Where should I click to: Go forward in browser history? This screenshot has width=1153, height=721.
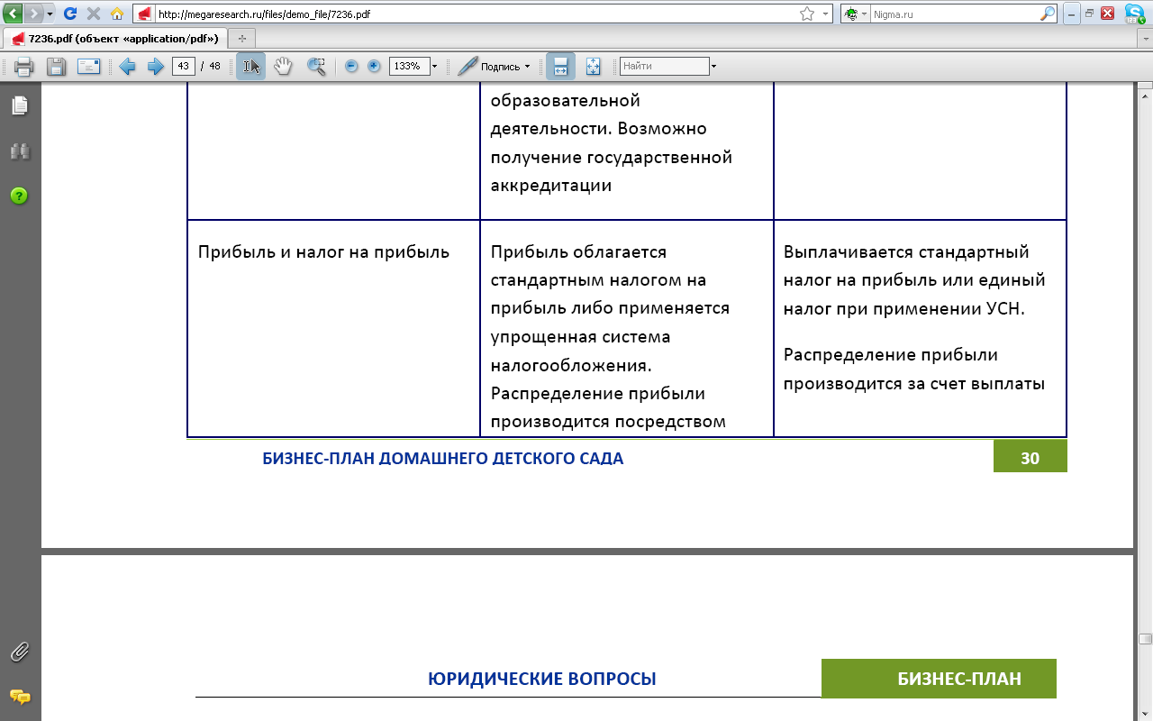(x=33, y=14)
